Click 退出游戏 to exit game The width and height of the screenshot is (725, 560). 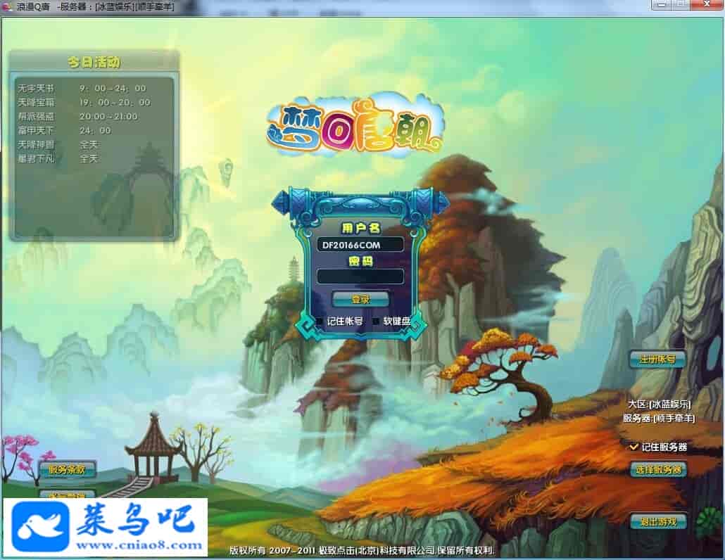click(658, 521)
